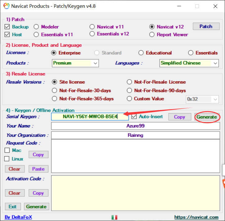
Task: Toggle the Linux checkbox
Action: [7, 159]
